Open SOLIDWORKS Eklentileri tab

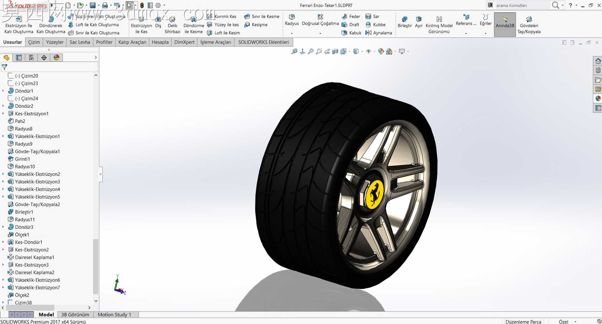click(x=264, y=42)
